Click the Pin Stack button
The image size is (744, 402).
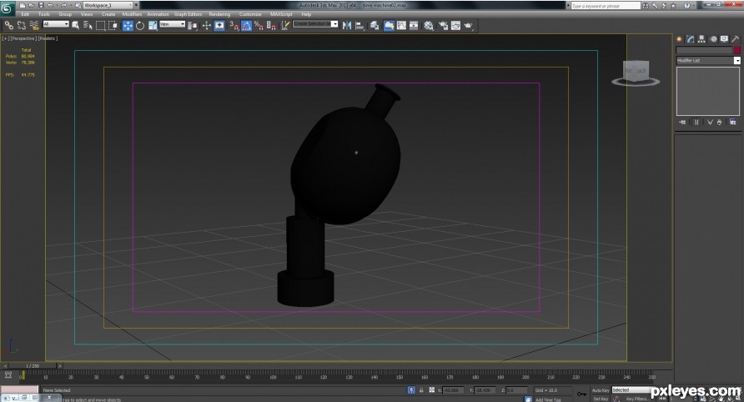click(682, 123)
